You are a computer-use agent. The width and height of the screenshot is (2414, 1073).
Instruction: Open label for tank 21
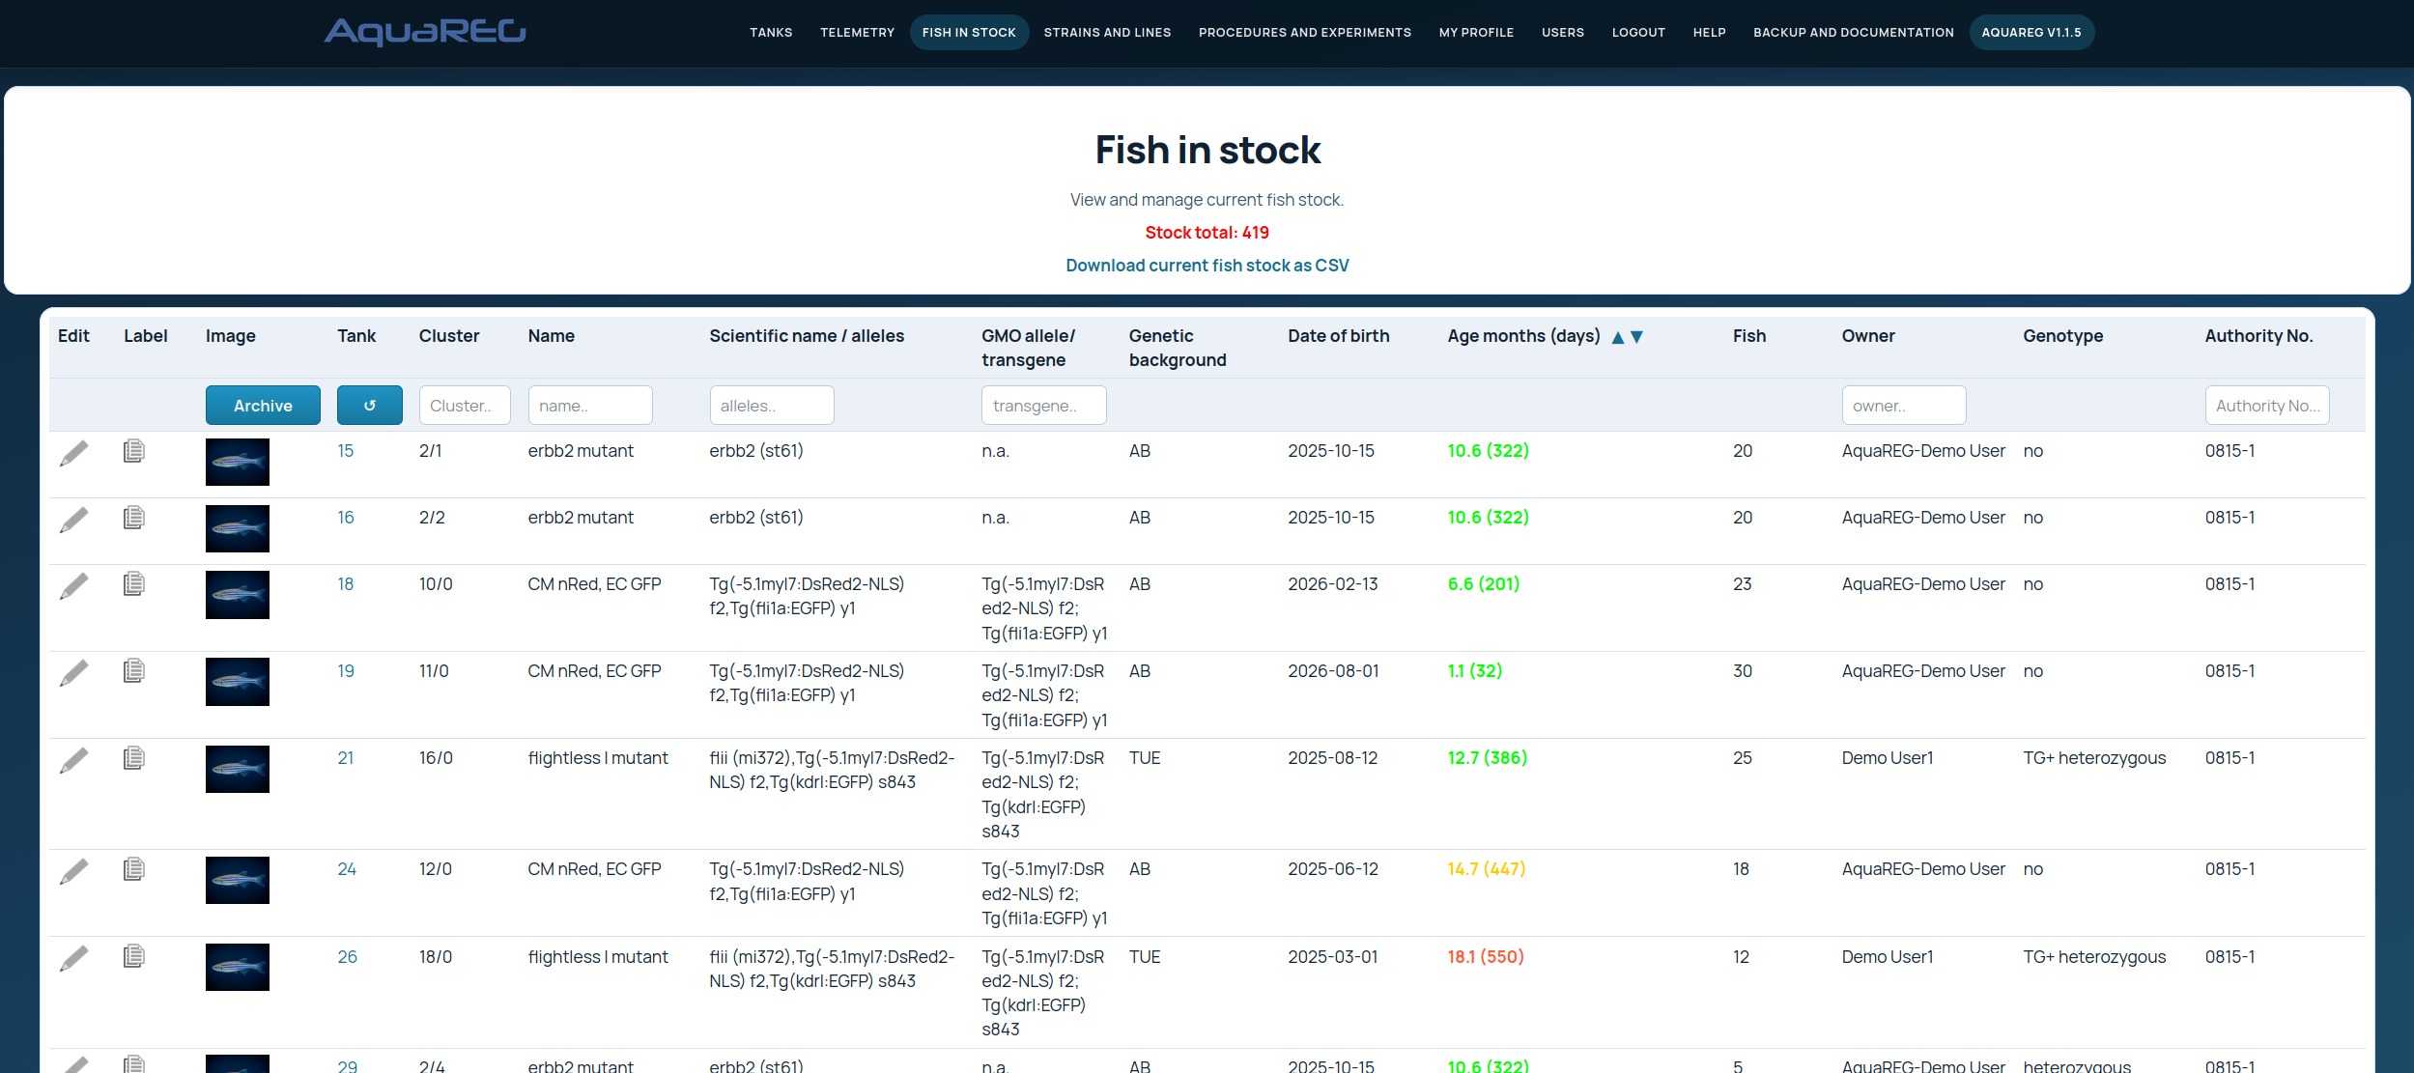pos(134,758)
